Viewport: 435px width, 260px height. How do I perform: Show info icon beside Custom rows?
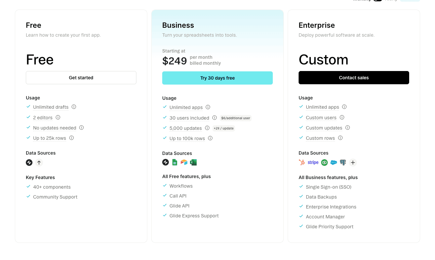click(x=340, y=138)
